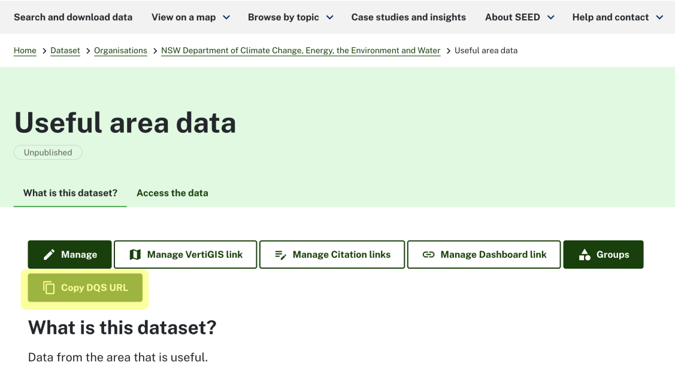Expand the About SEED chevron
Screen dimensions: 675x380
pos(550,17)
